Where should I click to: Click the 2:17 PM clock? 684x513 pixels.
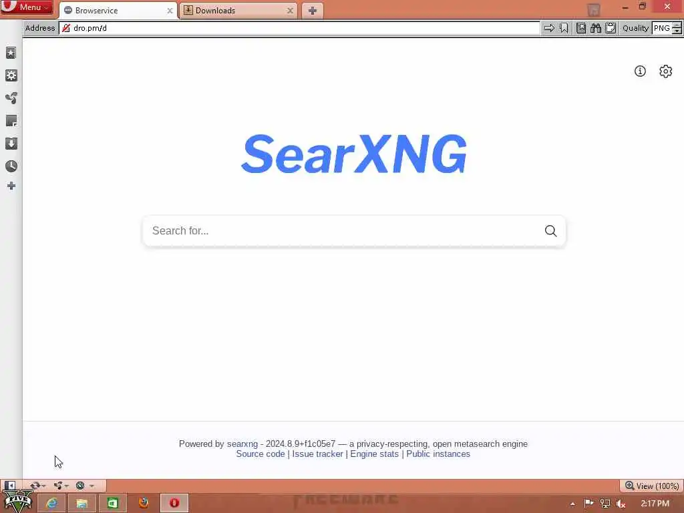coord(655,504)
